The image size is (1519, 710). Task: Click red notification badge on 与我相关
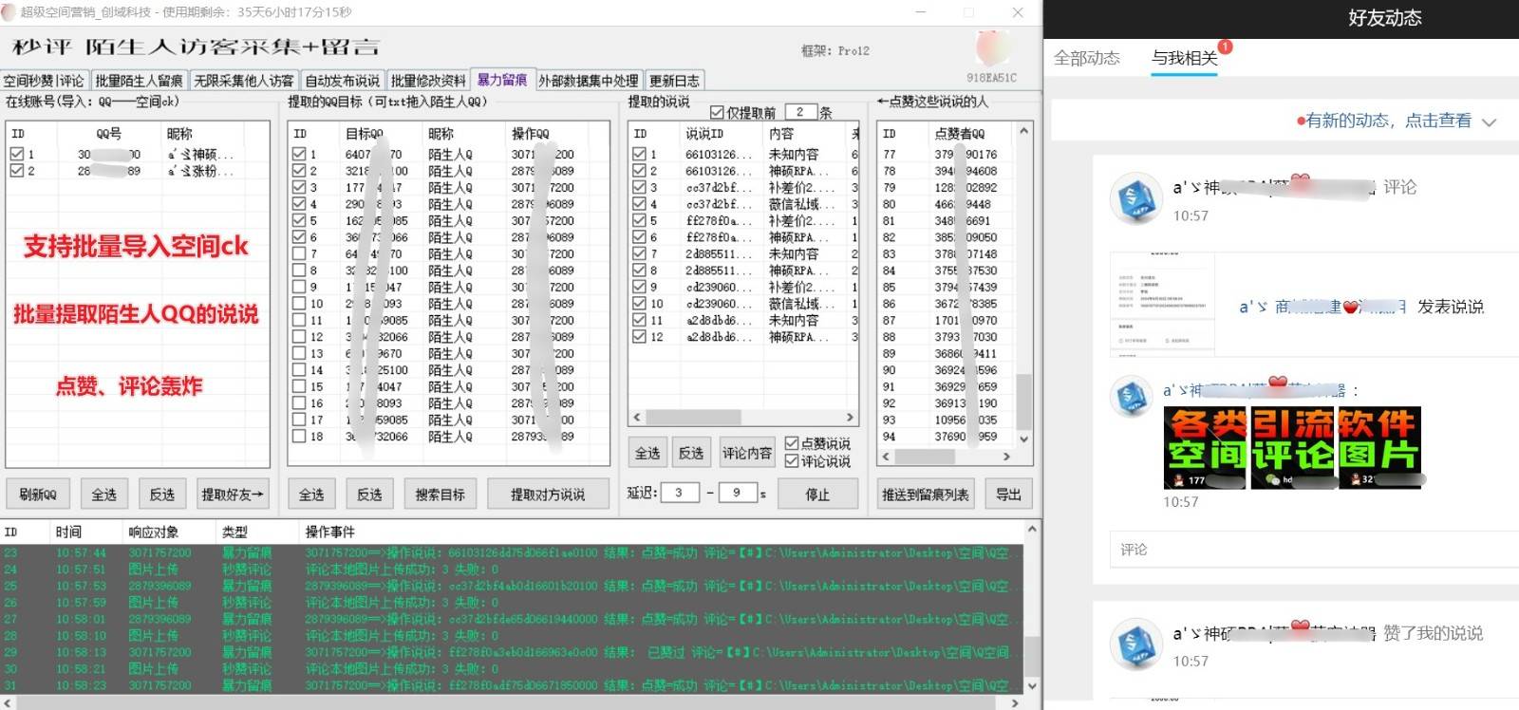[1225, 47]
